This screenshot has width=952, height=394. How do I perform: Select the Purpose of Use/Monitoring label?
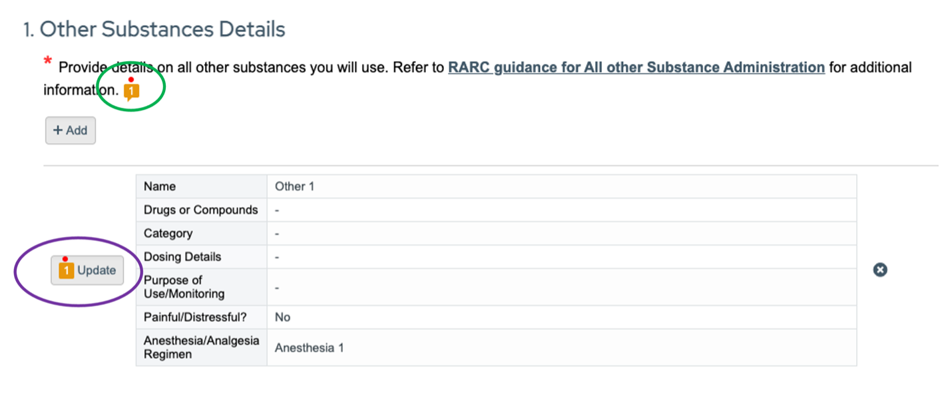tap(182, 287)
